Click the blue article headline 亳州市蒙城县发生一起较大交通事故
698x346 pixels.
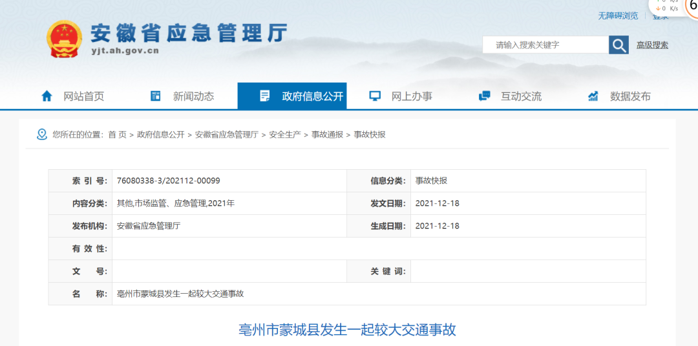[x=348, y=331]
